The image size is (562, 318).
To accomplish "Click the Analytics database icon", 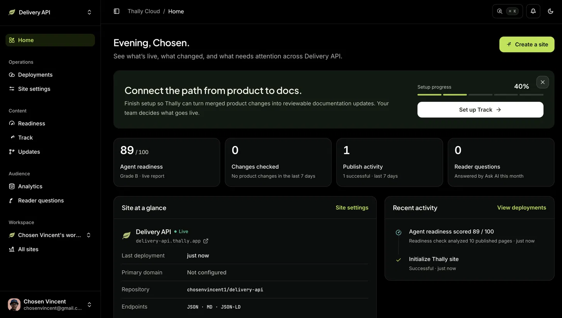I will (12, 187).
